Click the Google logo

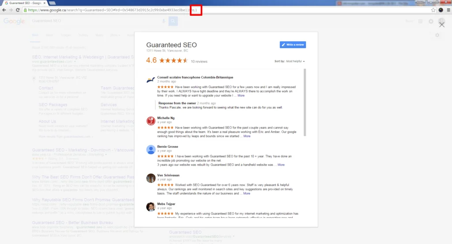tap(14, 21)
